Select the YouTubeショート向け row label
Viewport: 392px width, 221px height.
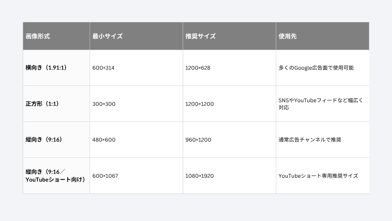point(56,176)
